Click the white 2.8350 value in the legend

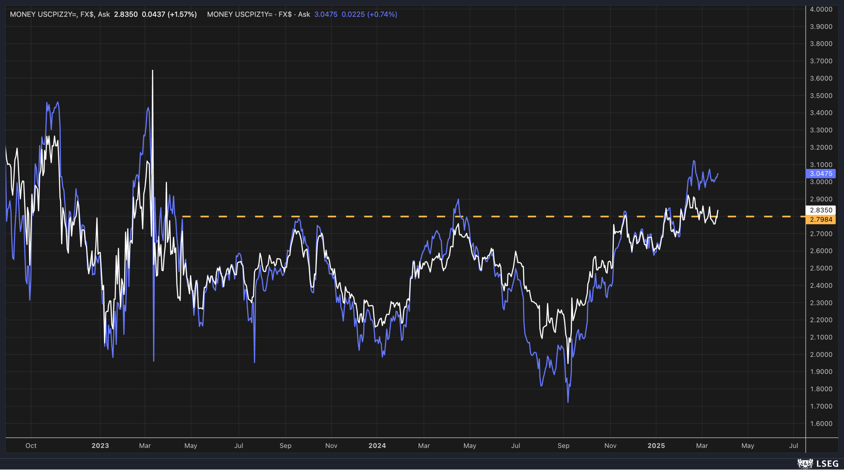pos(126,14)
